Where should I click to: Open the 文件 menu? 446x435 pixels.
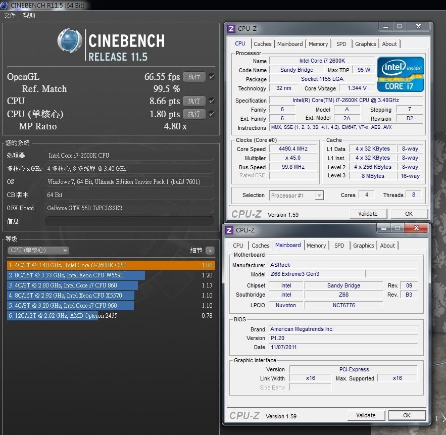pos(10,15)
